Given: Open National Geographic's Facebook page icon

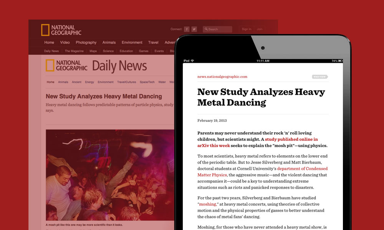Looking at the screenshot, I should pyautogui.click(x=187, y=29).
